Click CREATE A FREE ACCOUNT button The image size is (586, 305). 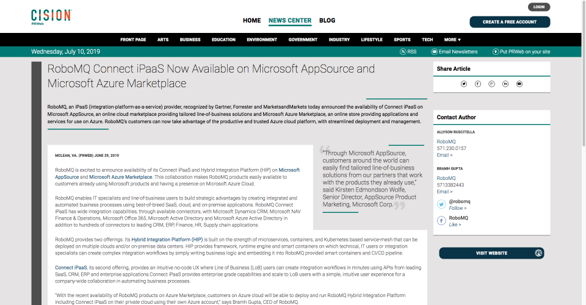pyautogui.click(x=510, y=22)
